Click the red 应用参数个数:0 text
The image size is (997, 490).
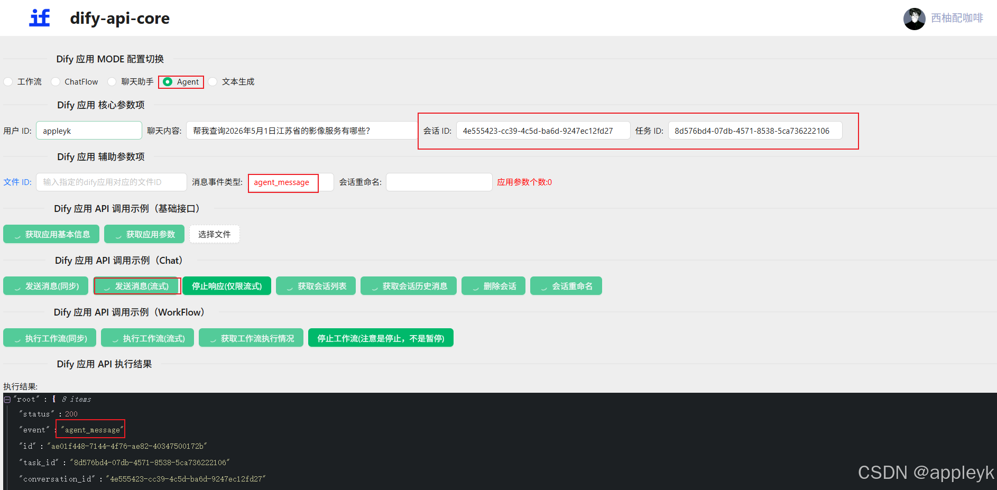(x=524, y=182)
